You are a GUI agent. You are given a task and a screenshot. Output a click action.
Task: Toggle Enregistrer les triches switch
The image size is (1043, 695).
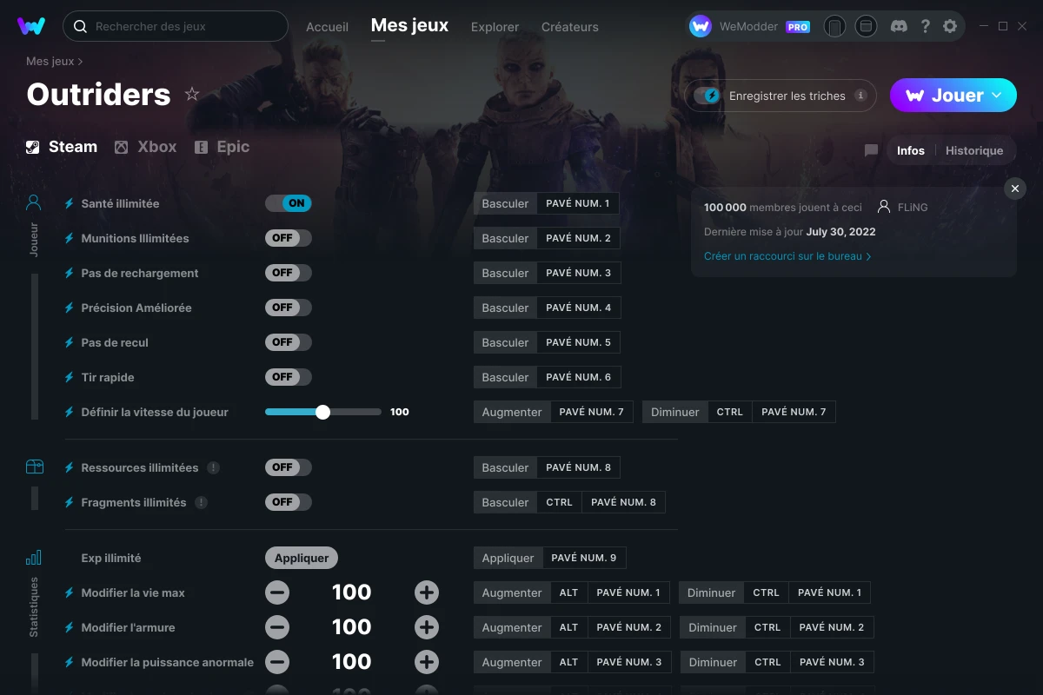707,96
